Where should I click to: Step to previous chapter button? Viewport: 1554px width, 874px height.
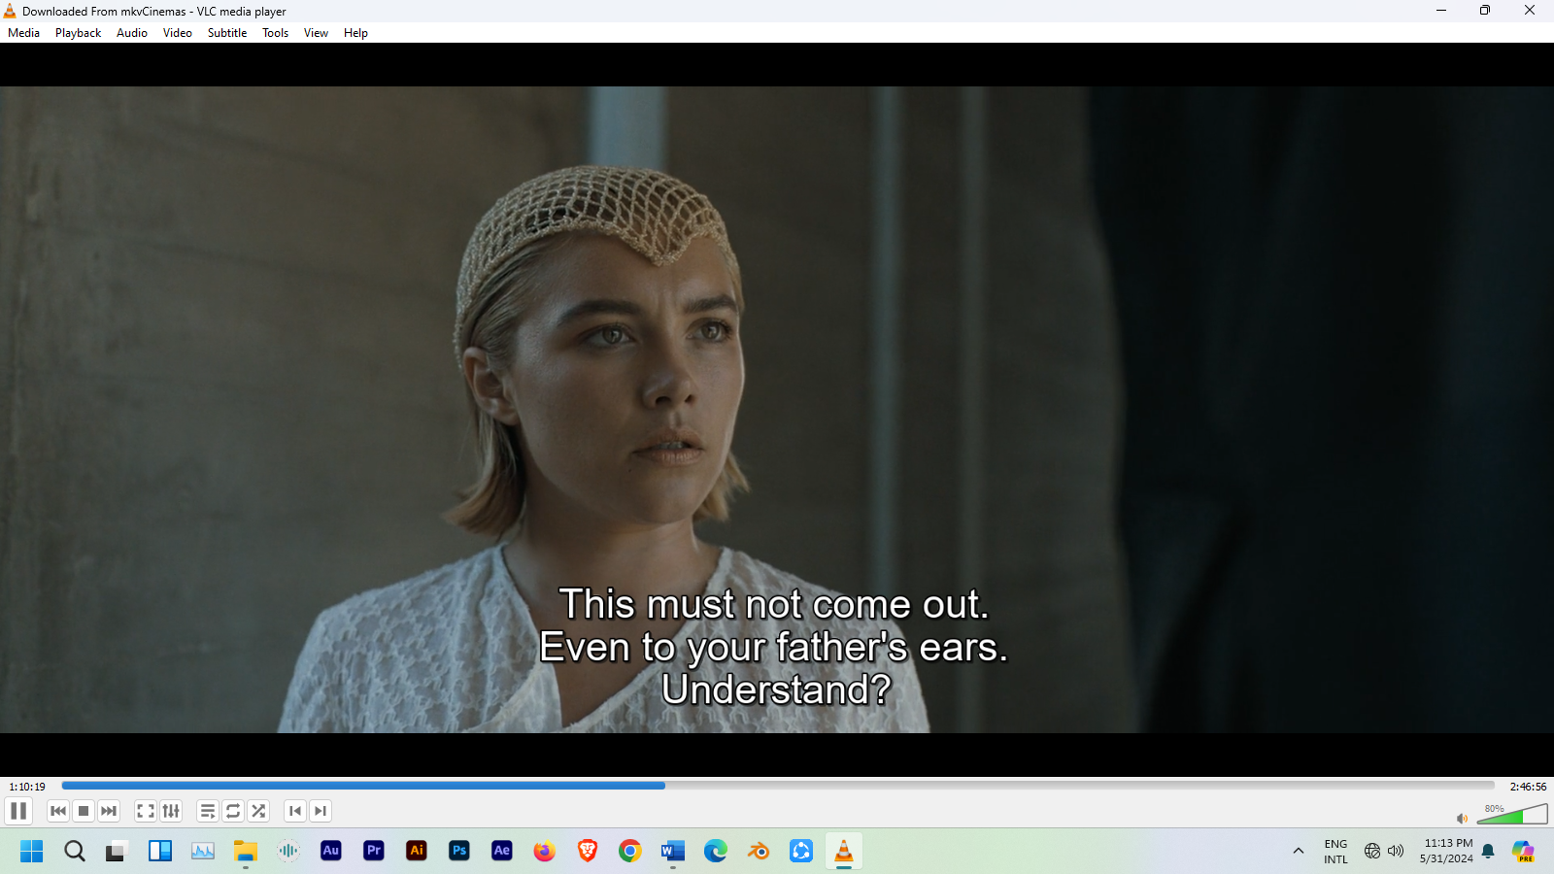295,811
